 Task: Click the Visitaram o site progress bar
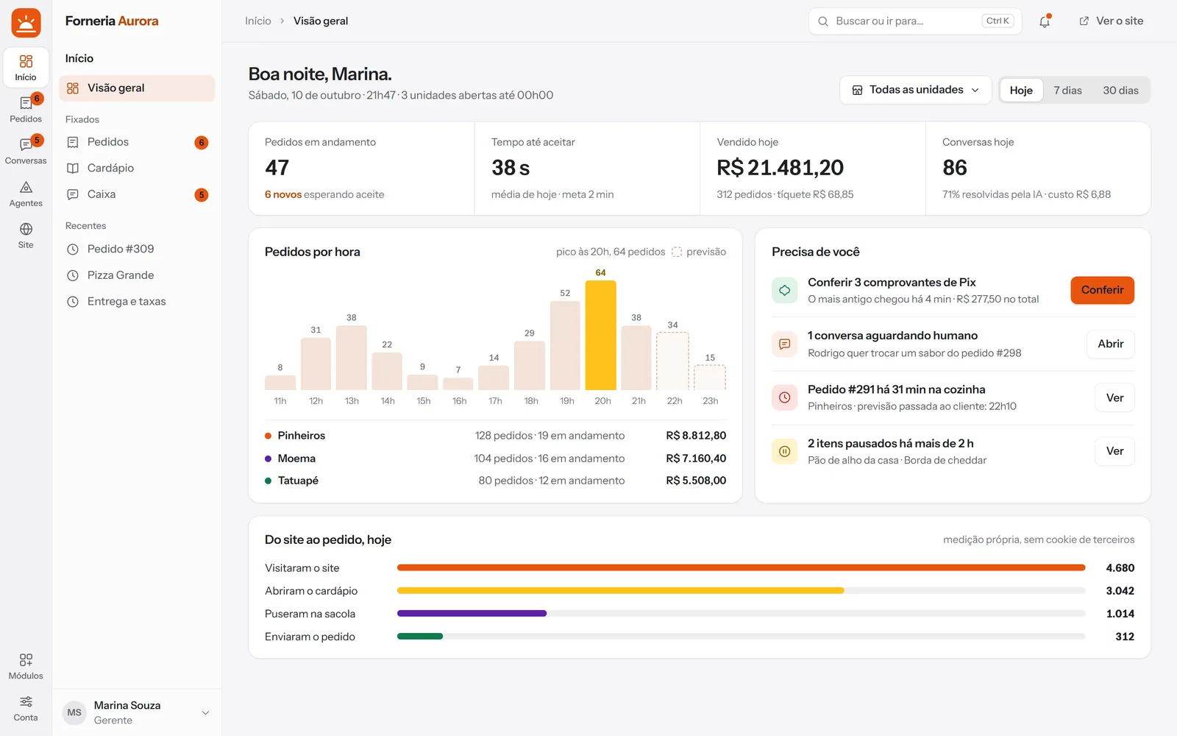[x=741, y=567]
